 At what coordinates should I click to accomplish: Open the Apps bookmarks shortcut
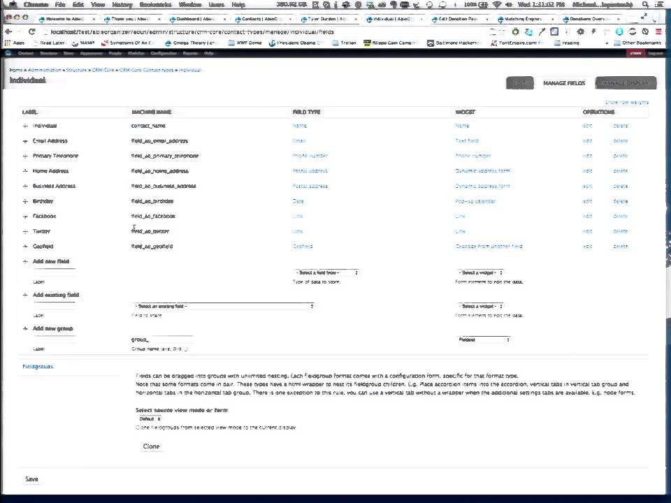[15, 43]
